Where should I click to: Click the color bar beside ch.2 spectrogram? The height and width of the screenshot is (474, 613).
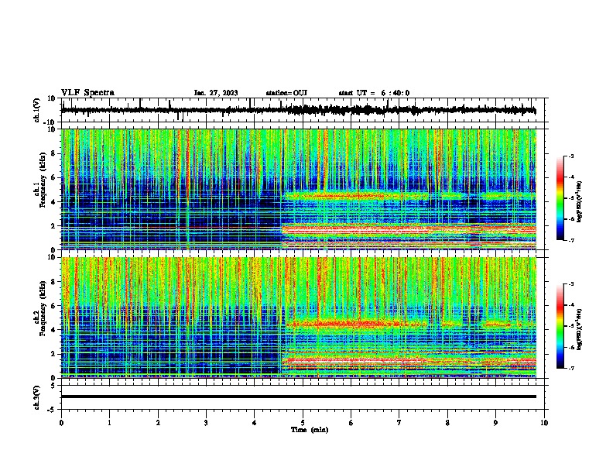tap(560, 326)
